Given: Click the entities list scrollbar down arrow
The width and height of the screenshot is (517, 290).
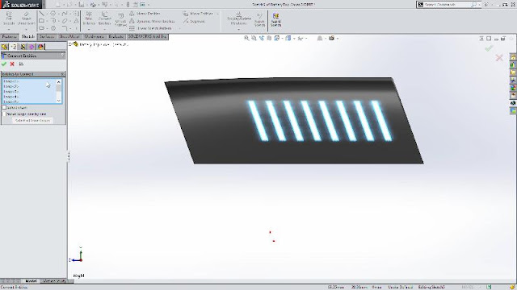Looking at the screenshot, I should pos(59,101).
